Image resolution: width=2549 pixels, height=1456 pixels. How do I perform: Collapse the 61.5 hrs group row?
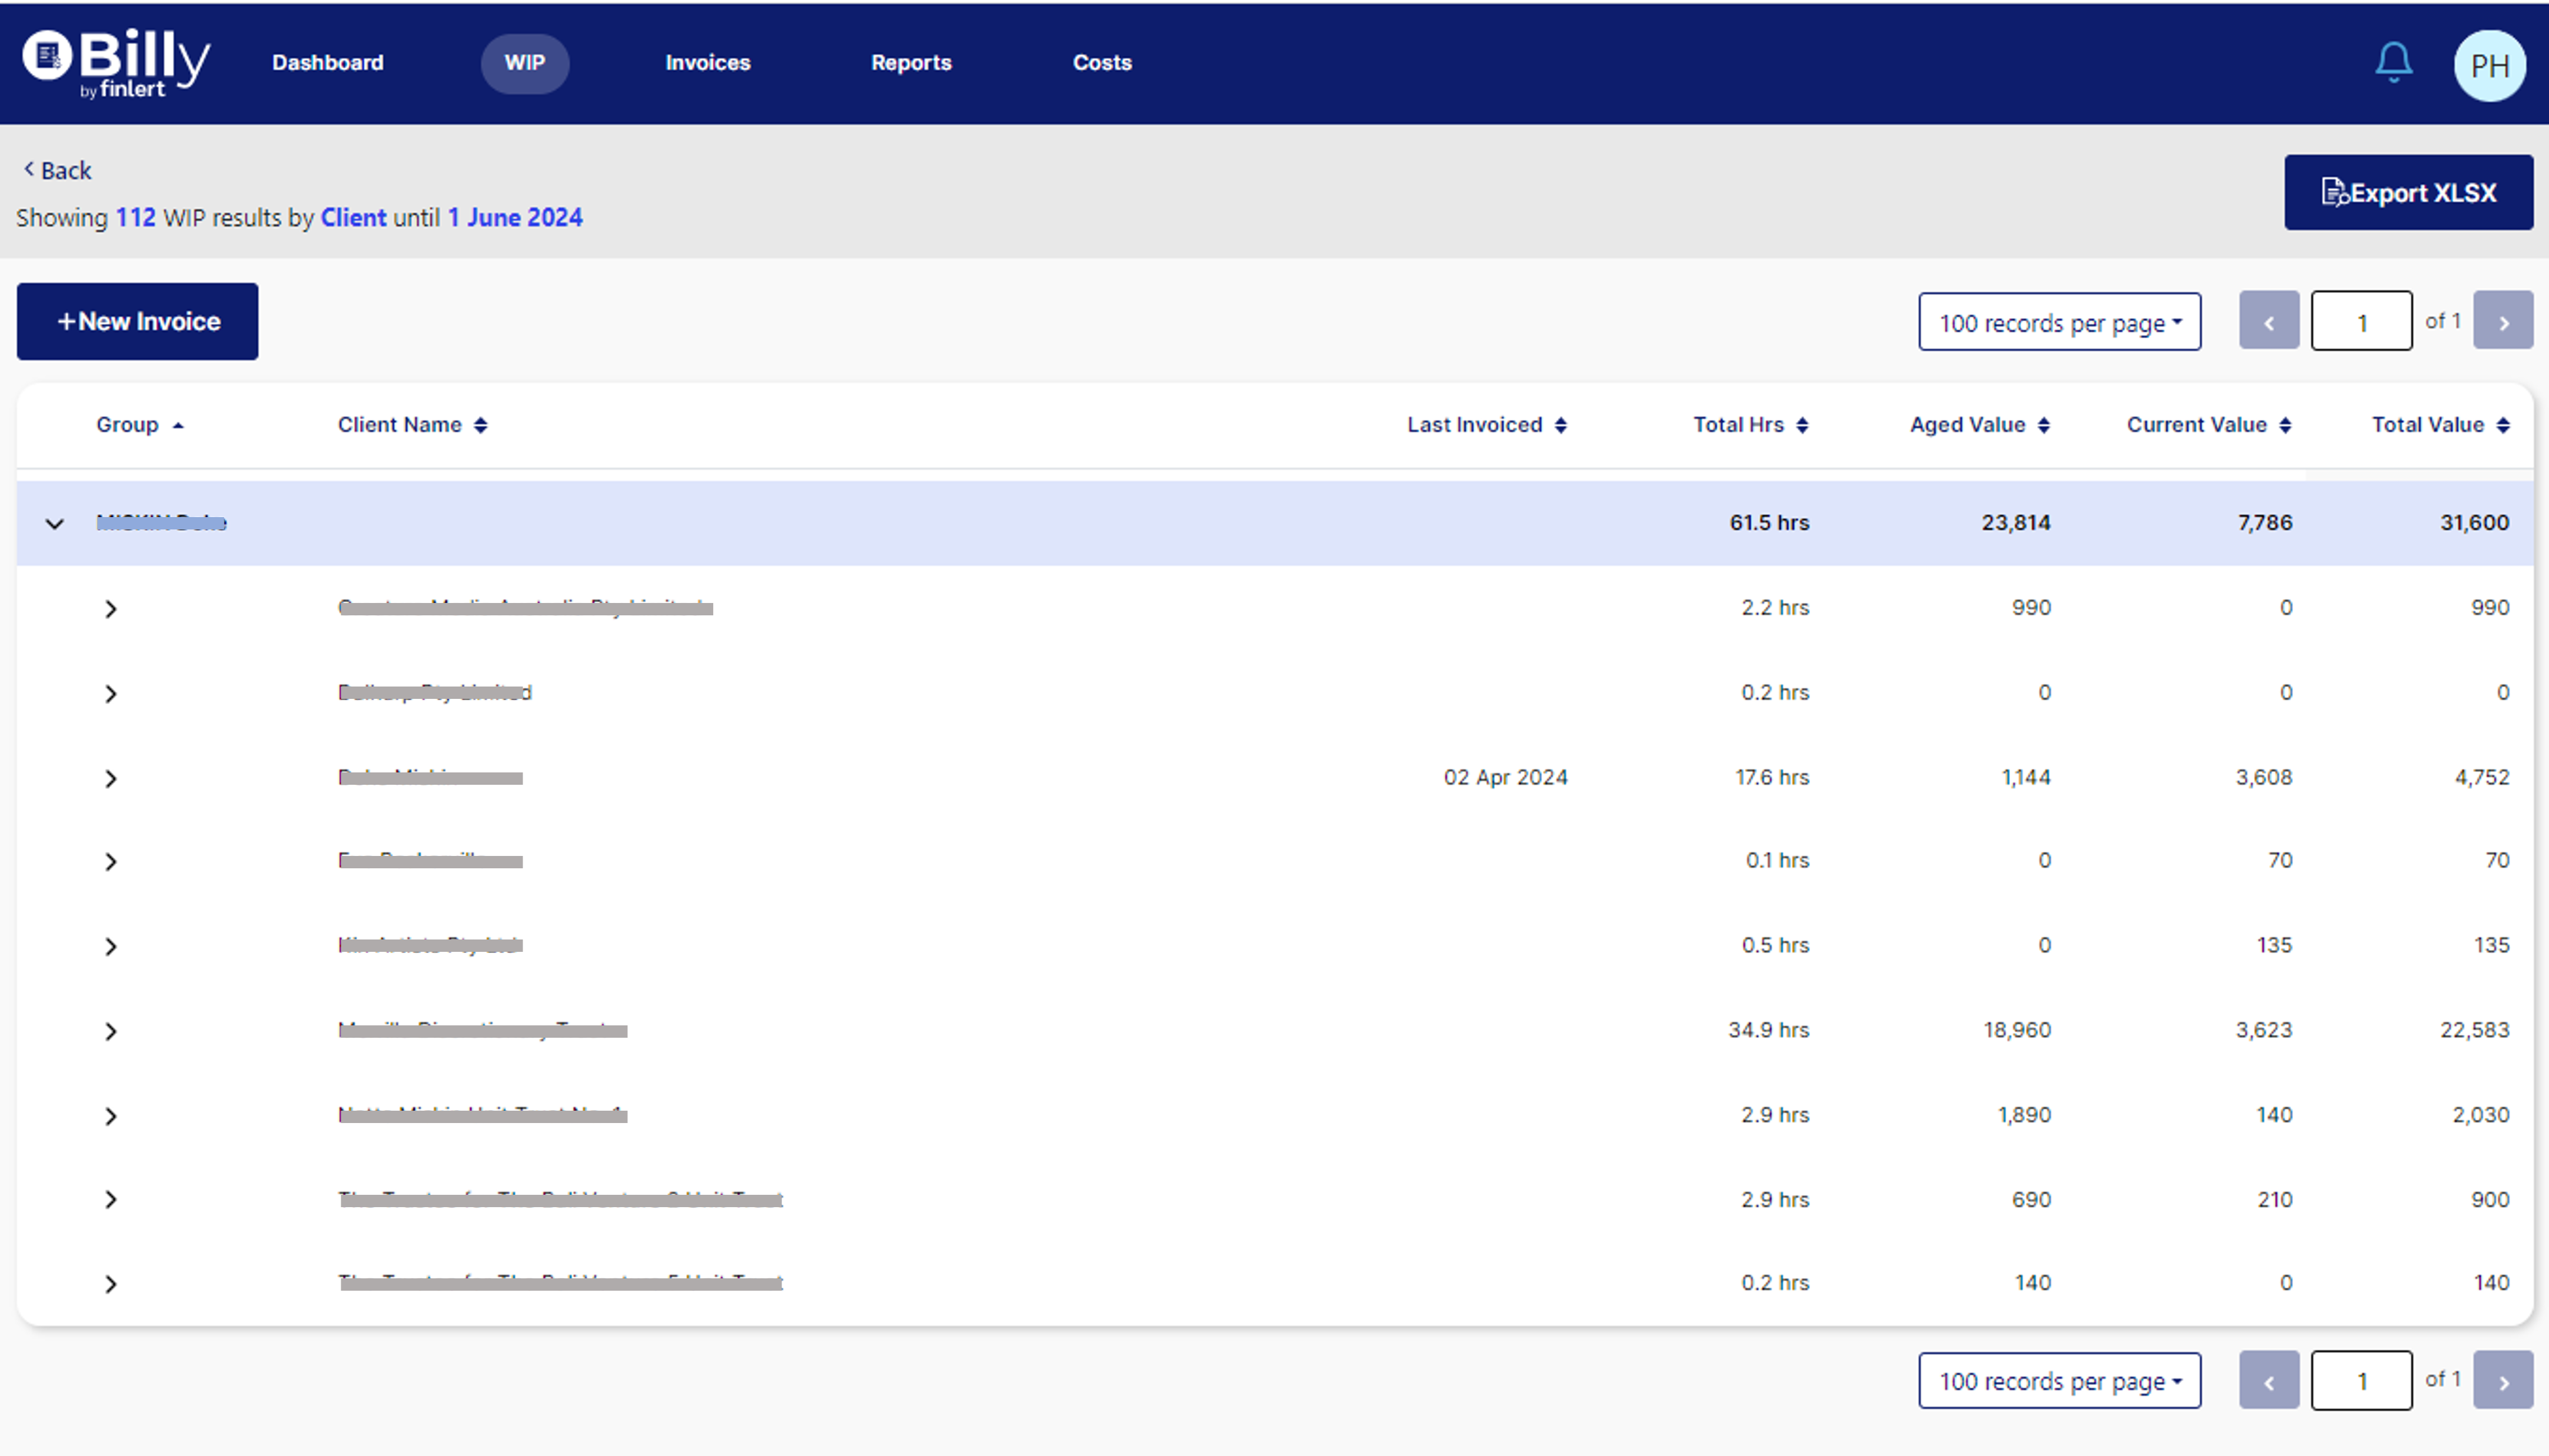(x=55, y=523)
